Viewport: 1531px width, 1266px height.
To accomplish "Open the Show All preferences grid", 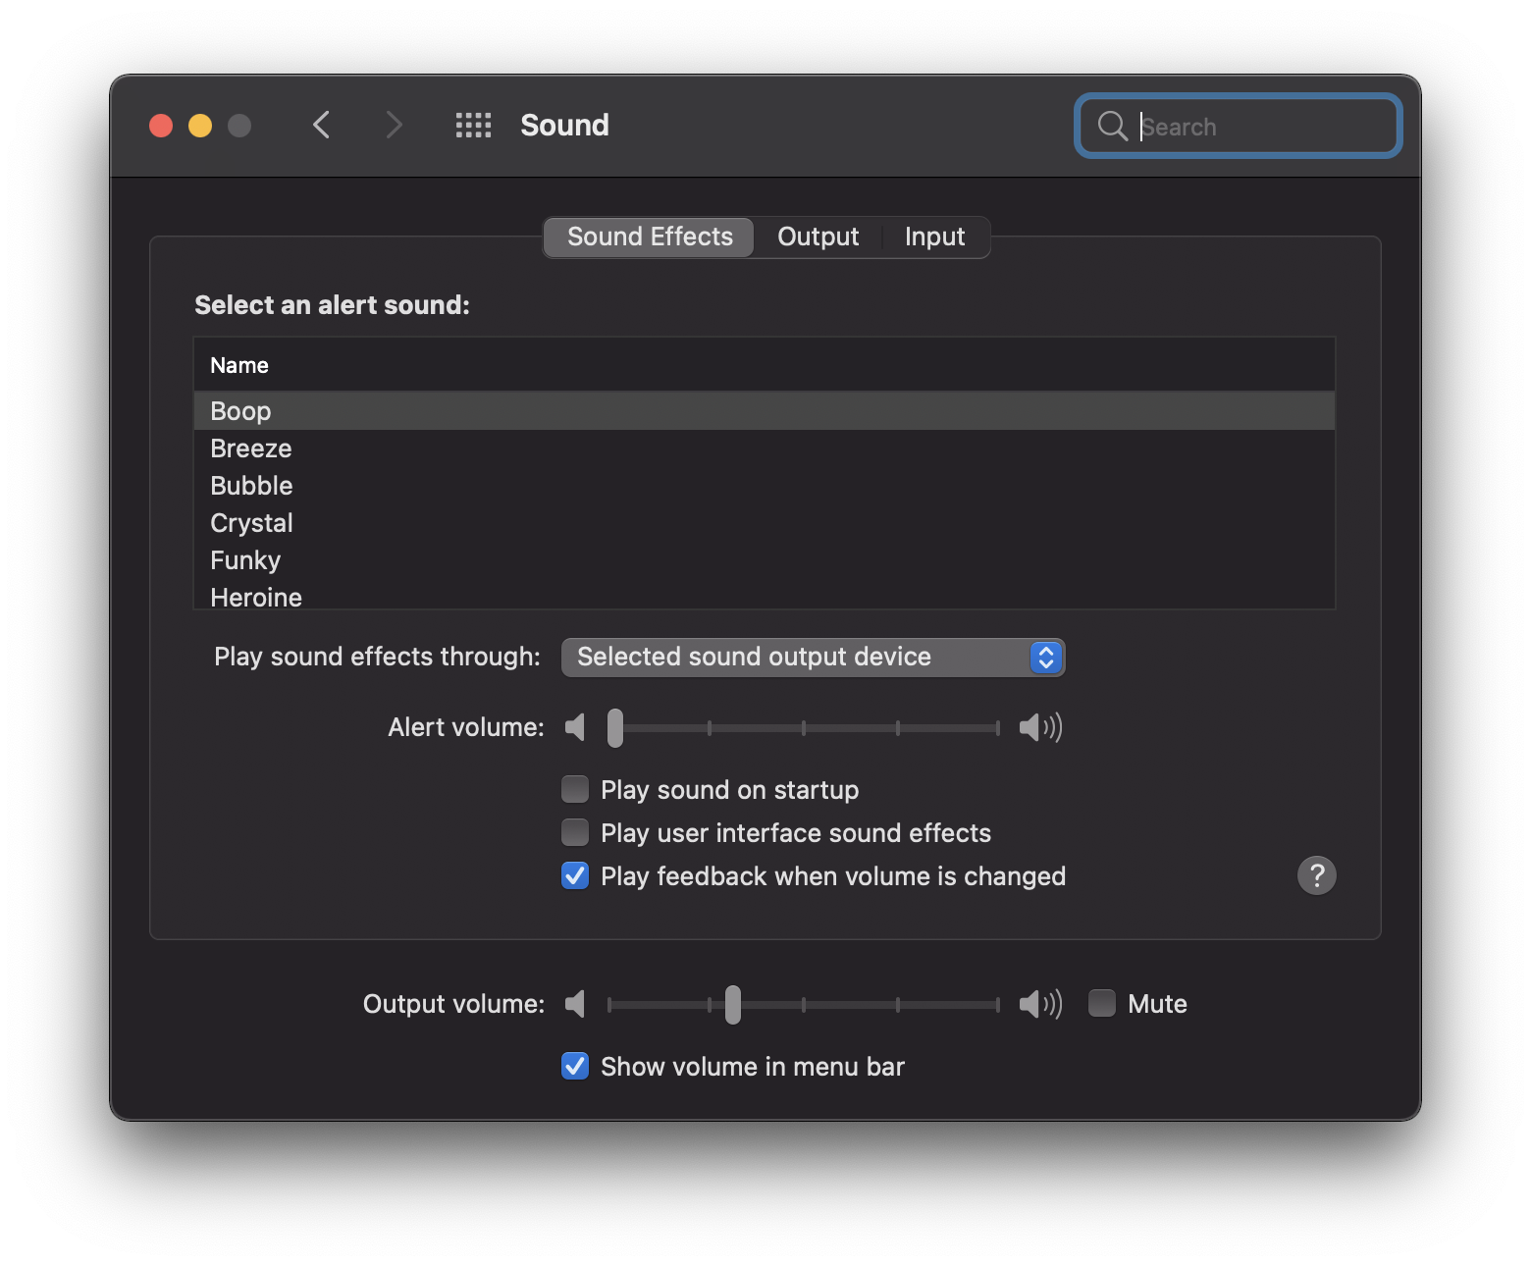I will (473, 125).
